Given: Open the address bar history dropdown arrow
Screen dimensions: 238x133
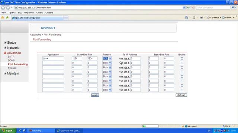Looking at the screenshot, I should click(x=184, y=7).
